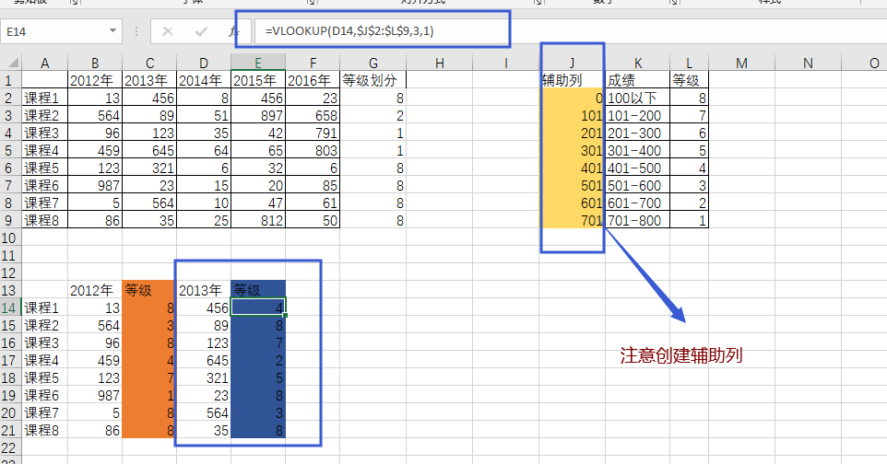Click cell D13 '2013年' in lower table
The image size is (887, 464).
[x=204, y=291]
